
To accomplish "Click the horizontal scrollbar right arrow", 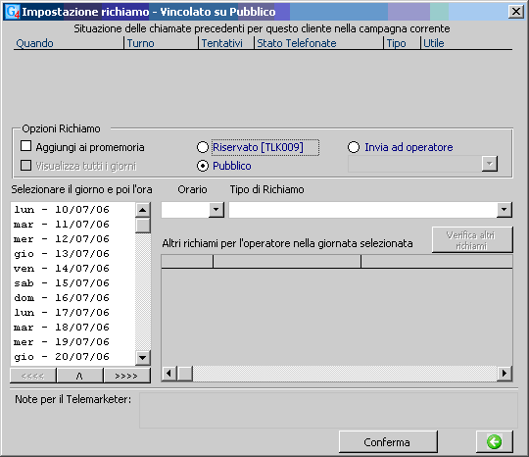I will [x=505, y=374].
